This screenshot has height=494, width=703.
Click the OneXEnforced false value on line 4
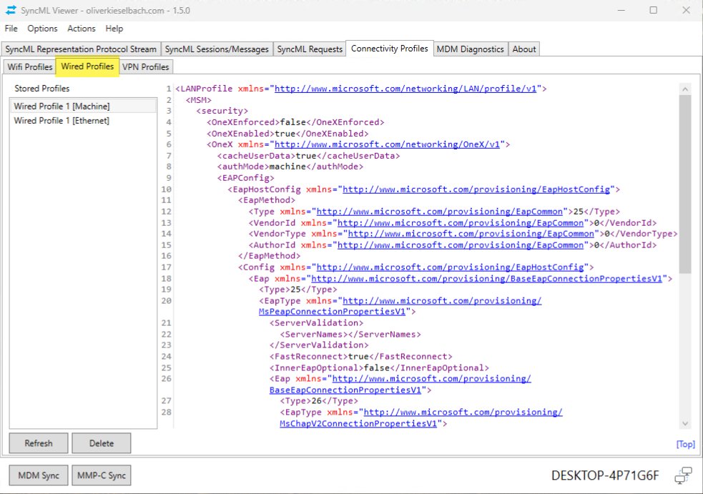(292, 122)
